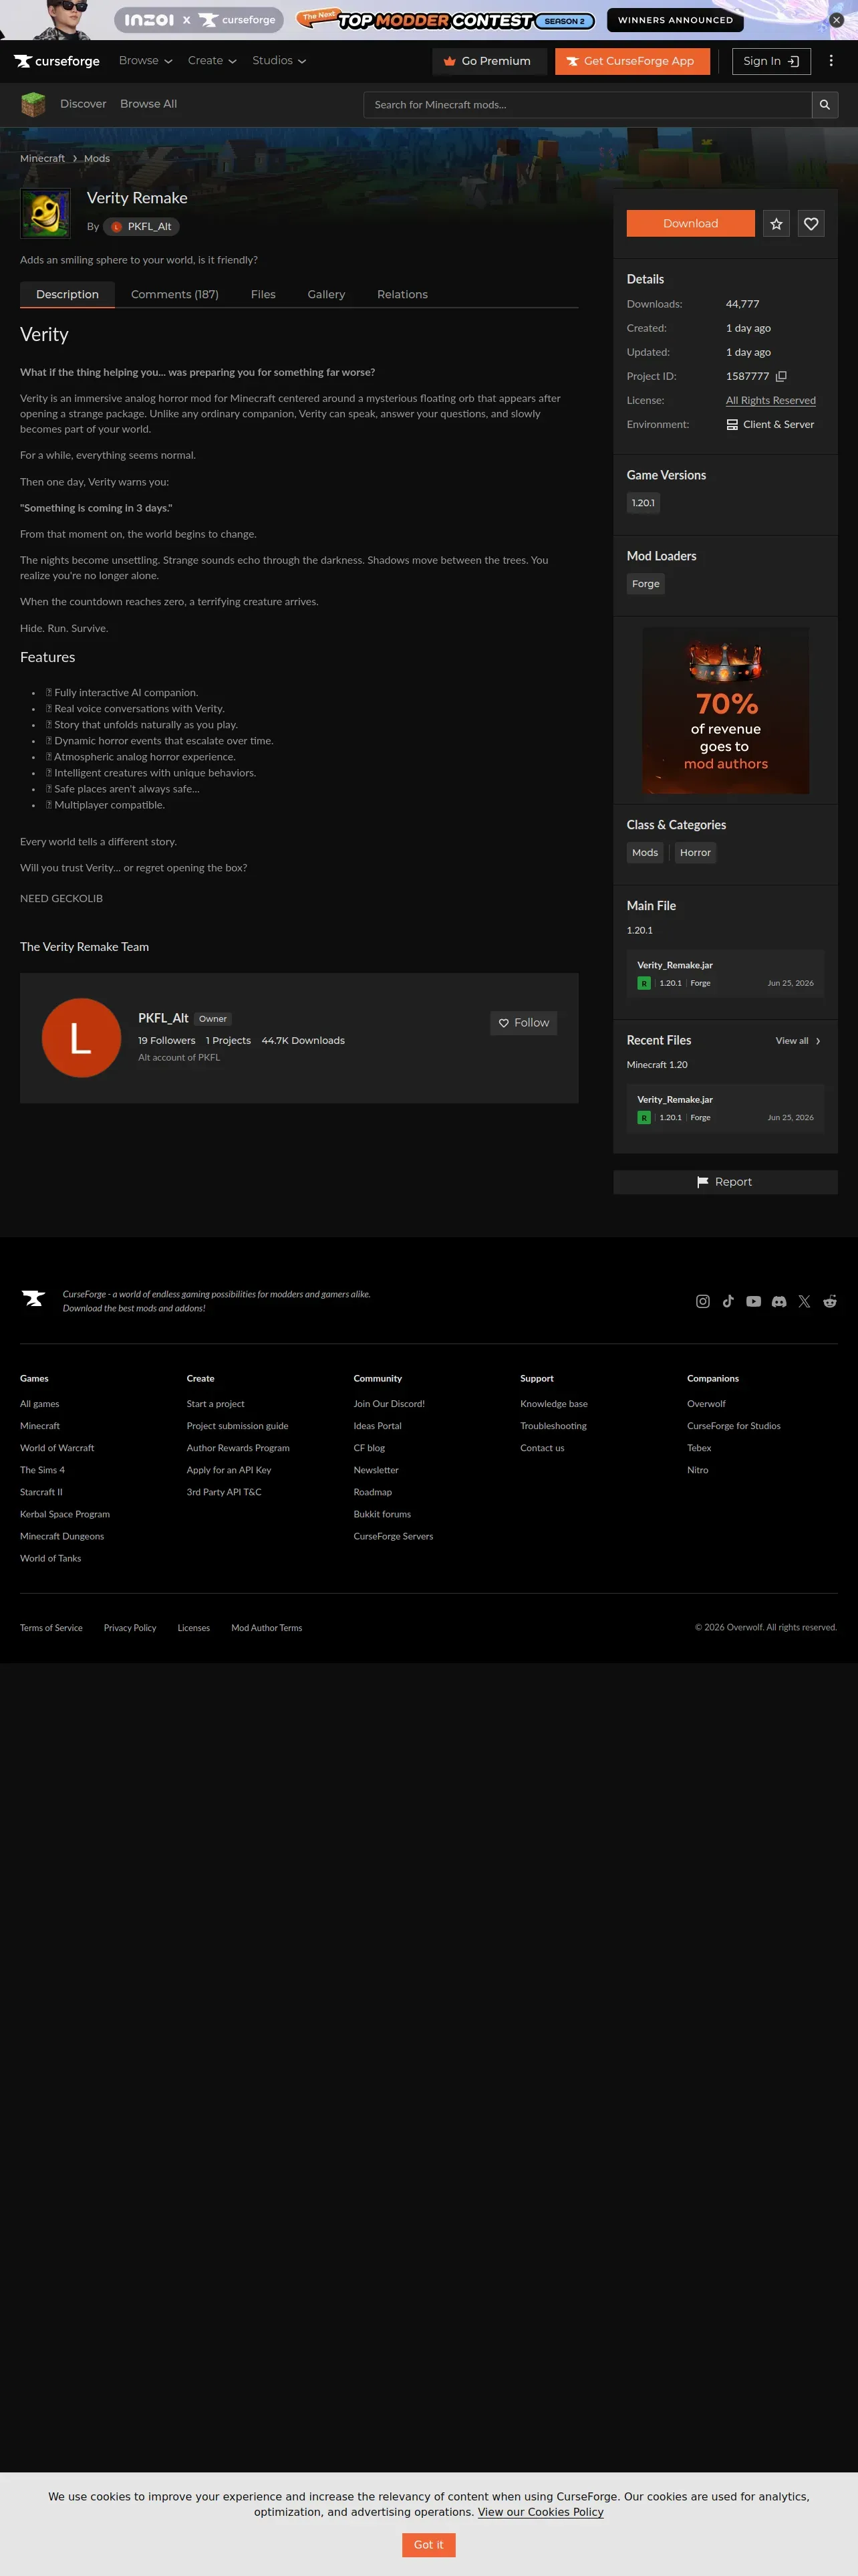Open CurseForge Reddit page

[x=830, y=1301]
